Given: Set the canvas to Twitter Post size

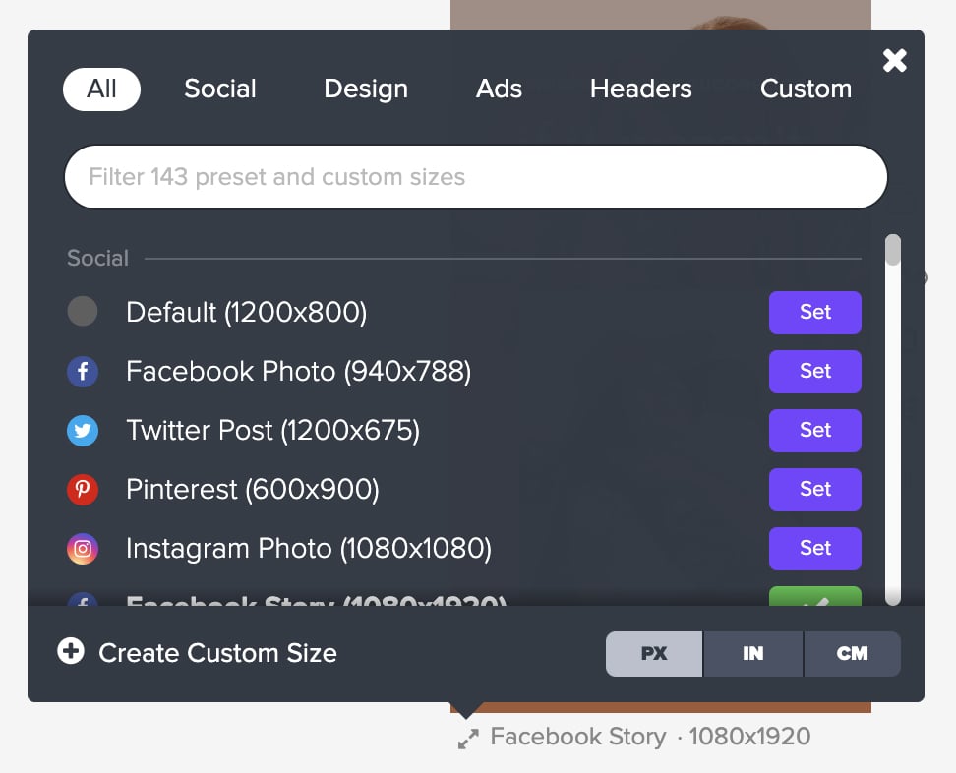Looking at the screenshot, I should coord(814,431).
